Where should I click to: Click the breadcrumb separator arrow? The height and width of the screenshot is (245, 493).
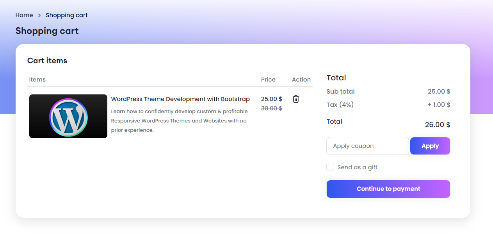pos(39,15)
